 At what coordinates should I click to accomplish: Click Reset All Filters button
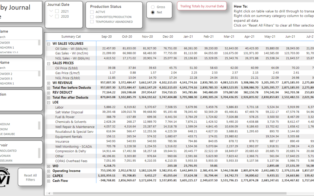click(30, 177)
